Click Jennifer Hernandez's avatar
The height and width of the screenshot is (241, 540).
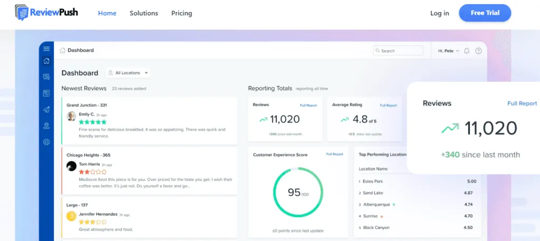tap(71, 216)
